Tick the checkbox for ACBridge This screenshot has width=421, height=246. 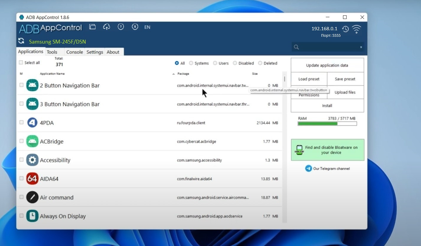21,141
